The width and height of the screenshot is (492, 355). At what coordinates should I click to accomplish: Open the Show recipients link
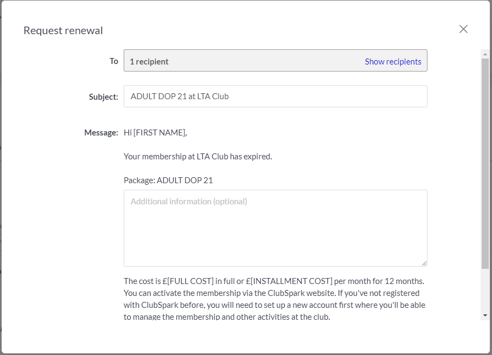(393, 61)
